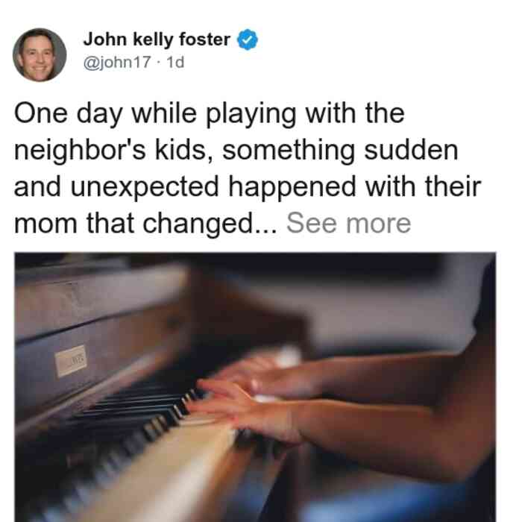Expand the post with See more
522x522 pixels.
[348, 223]
